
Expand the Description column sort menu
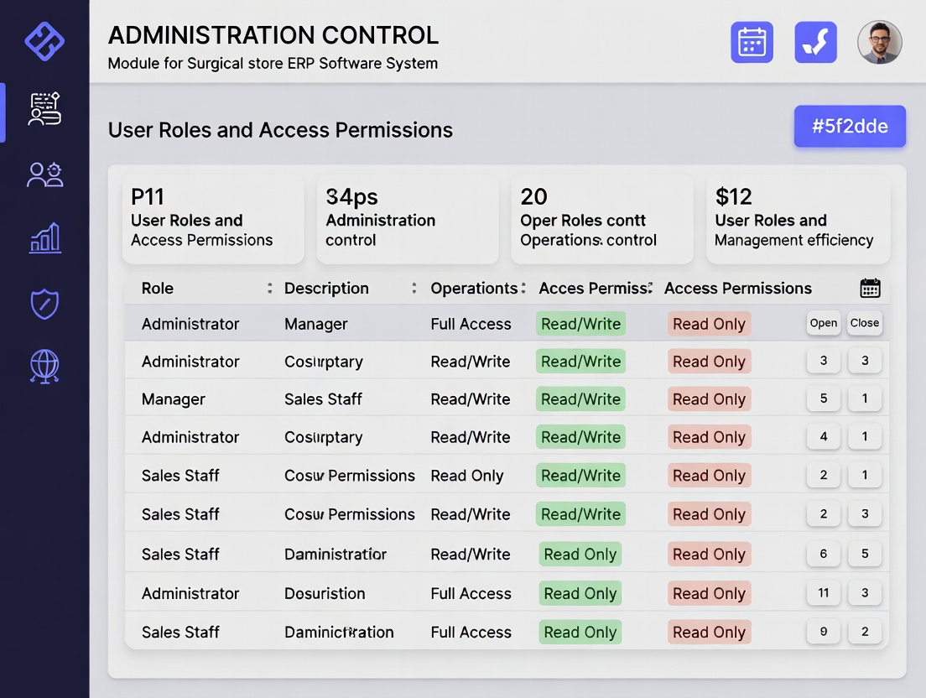pos(414,289)
